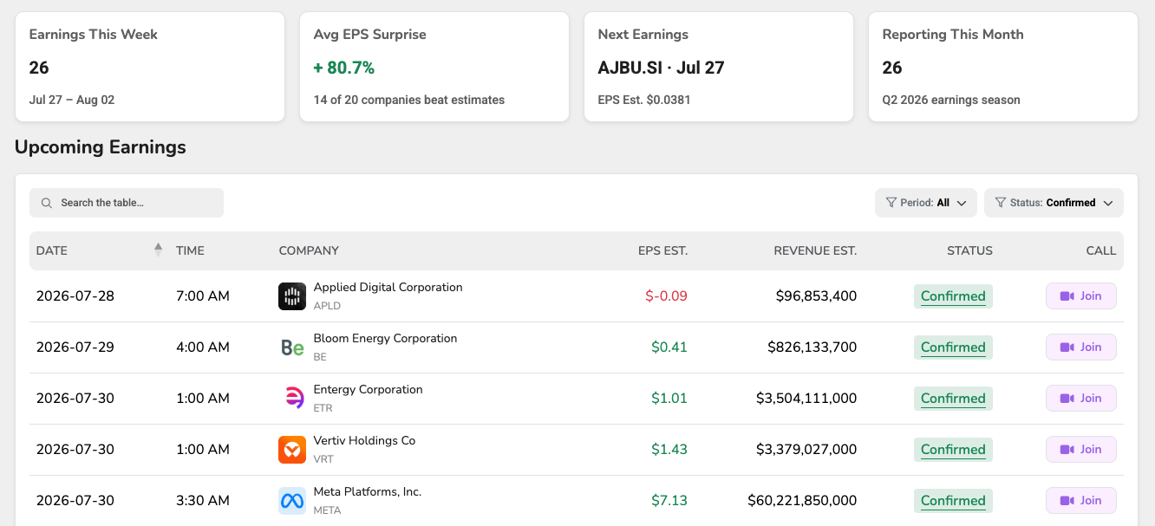Click the Call column header

pos(1101,250)
